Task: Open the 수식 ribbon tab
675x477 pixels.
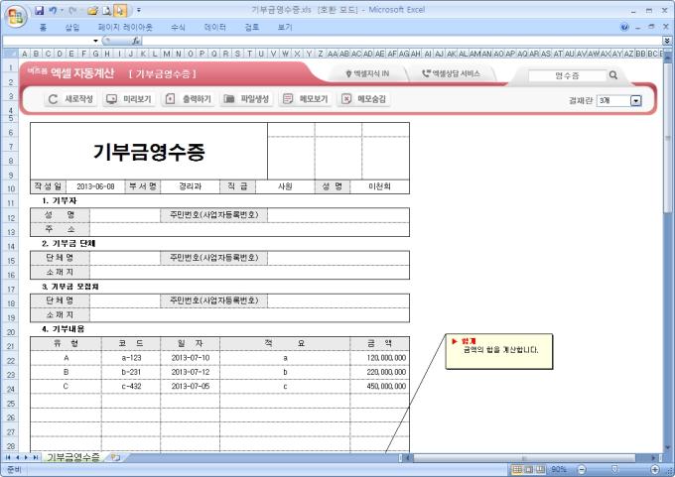Action: pos(178,28)
